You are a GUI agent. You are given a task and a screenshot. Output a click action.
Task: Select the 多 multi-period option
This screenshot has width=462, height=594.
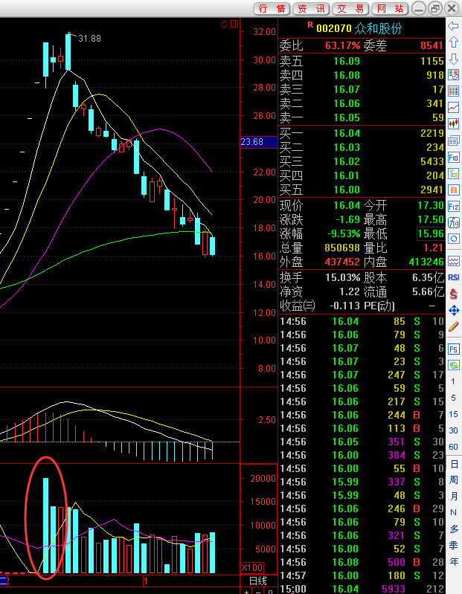tap(454, 529)
